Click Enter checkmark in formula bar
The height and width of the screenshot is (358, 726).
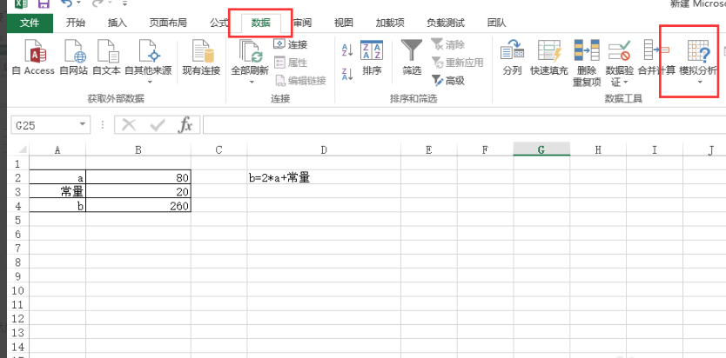tap(158, 125)
